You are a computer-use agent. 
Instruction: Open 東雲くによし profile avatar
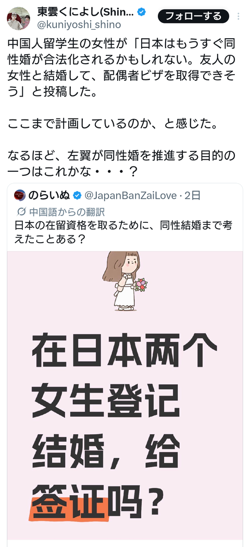(x=18, y=18)
